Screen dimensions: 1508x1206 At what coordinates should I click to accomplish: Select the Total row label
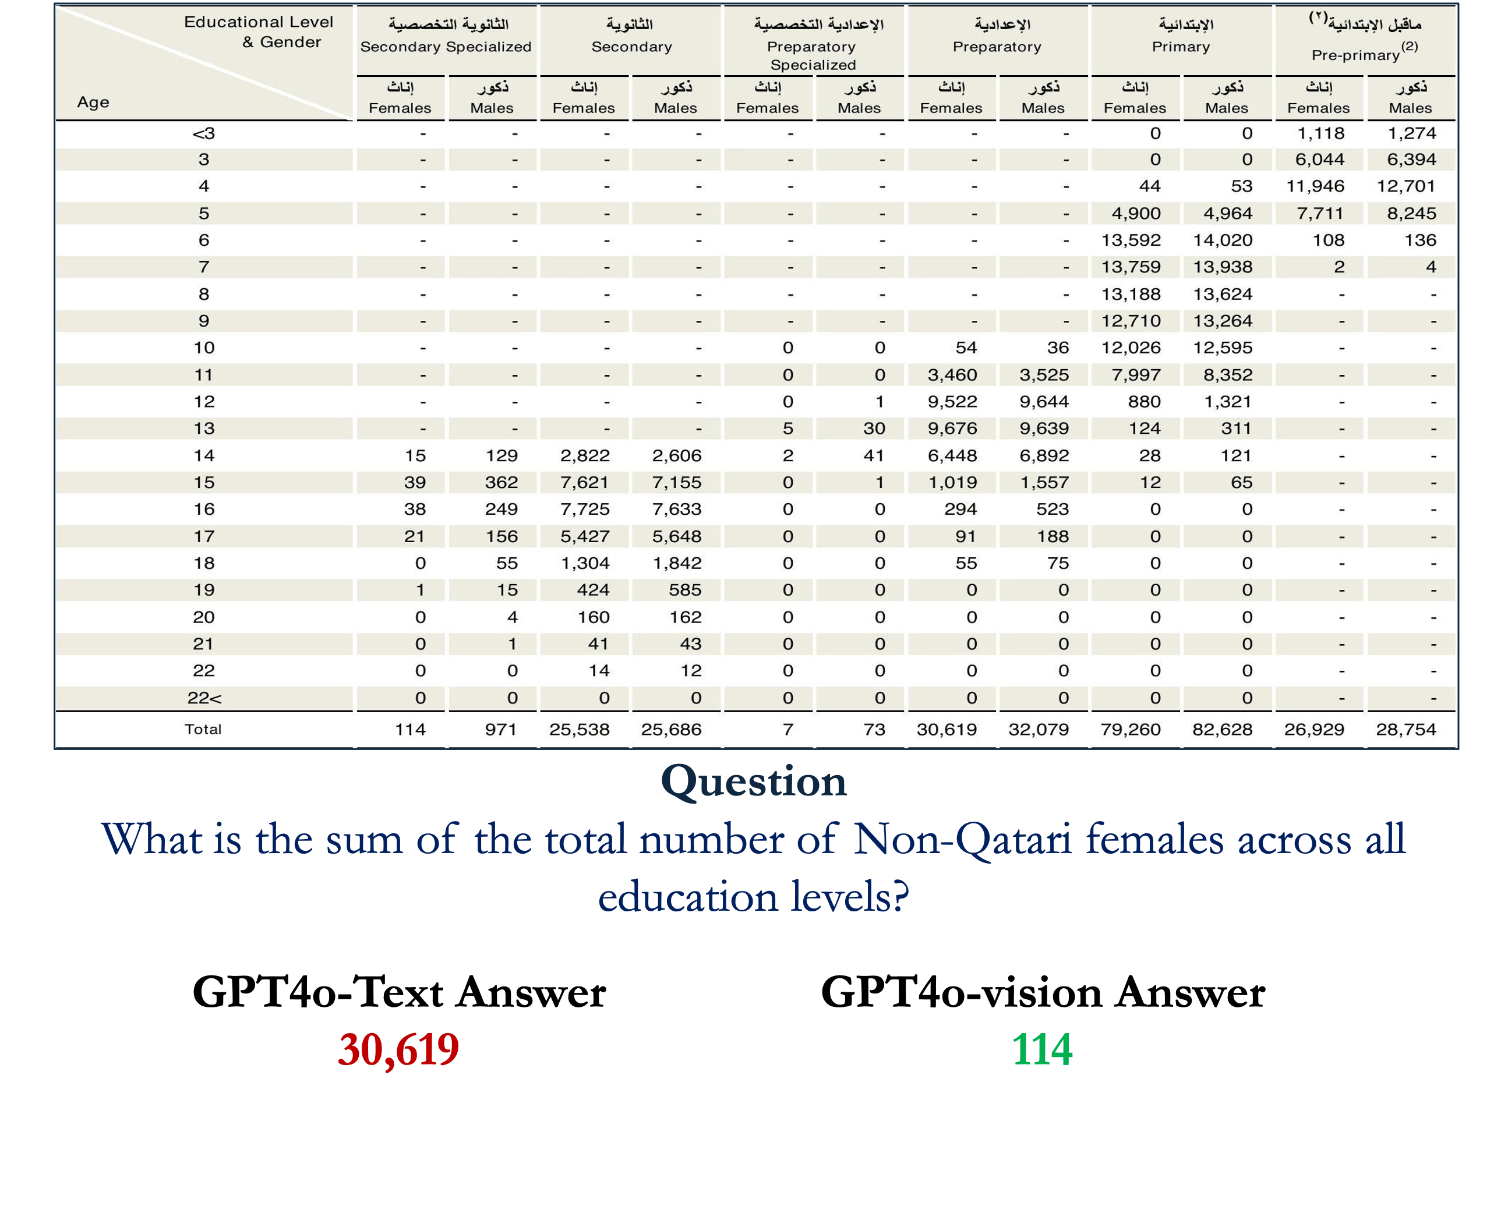point(203,729)
